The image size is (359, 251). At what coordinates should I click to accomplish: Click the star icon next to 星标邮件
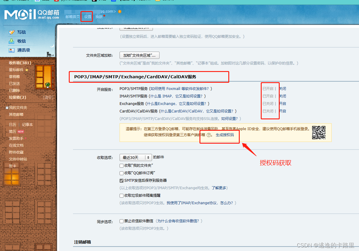[27, 70]
